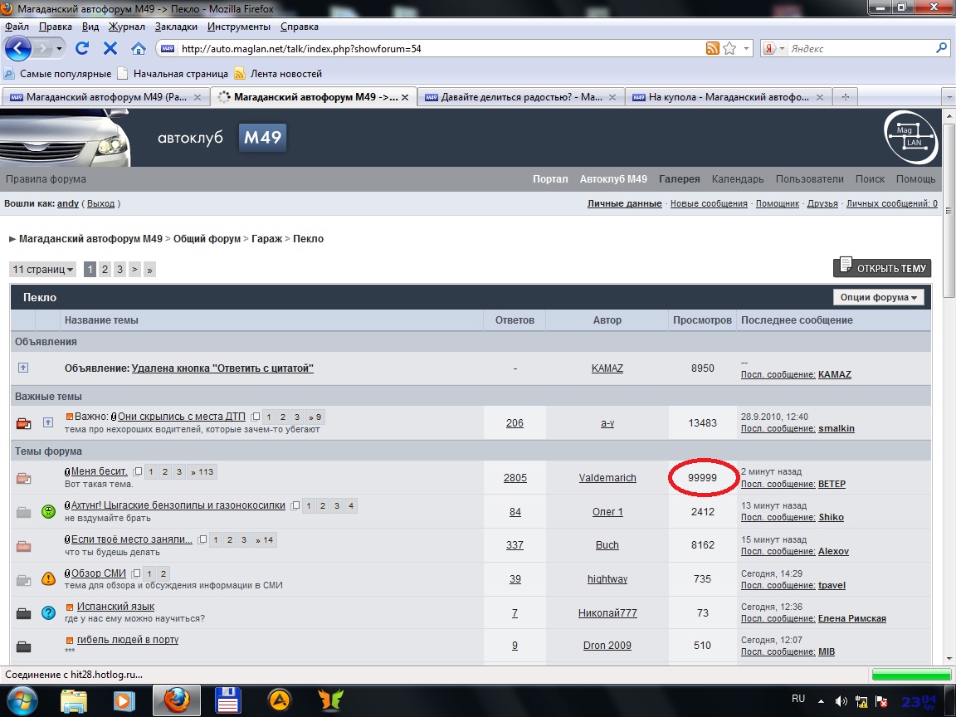Image resolution: width=956 pixels, height=717 pixels.
Task: Expand the 'Опции форума' dropdown
Action: 878,297
